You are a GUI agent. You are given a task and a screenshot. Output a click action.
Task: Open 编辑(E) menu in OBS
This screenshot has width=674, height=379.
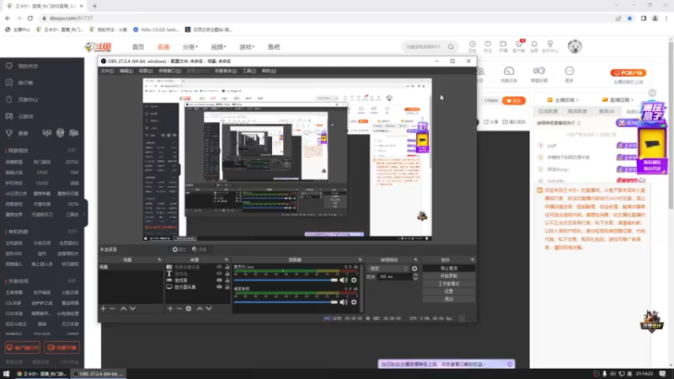coord(126,71)
